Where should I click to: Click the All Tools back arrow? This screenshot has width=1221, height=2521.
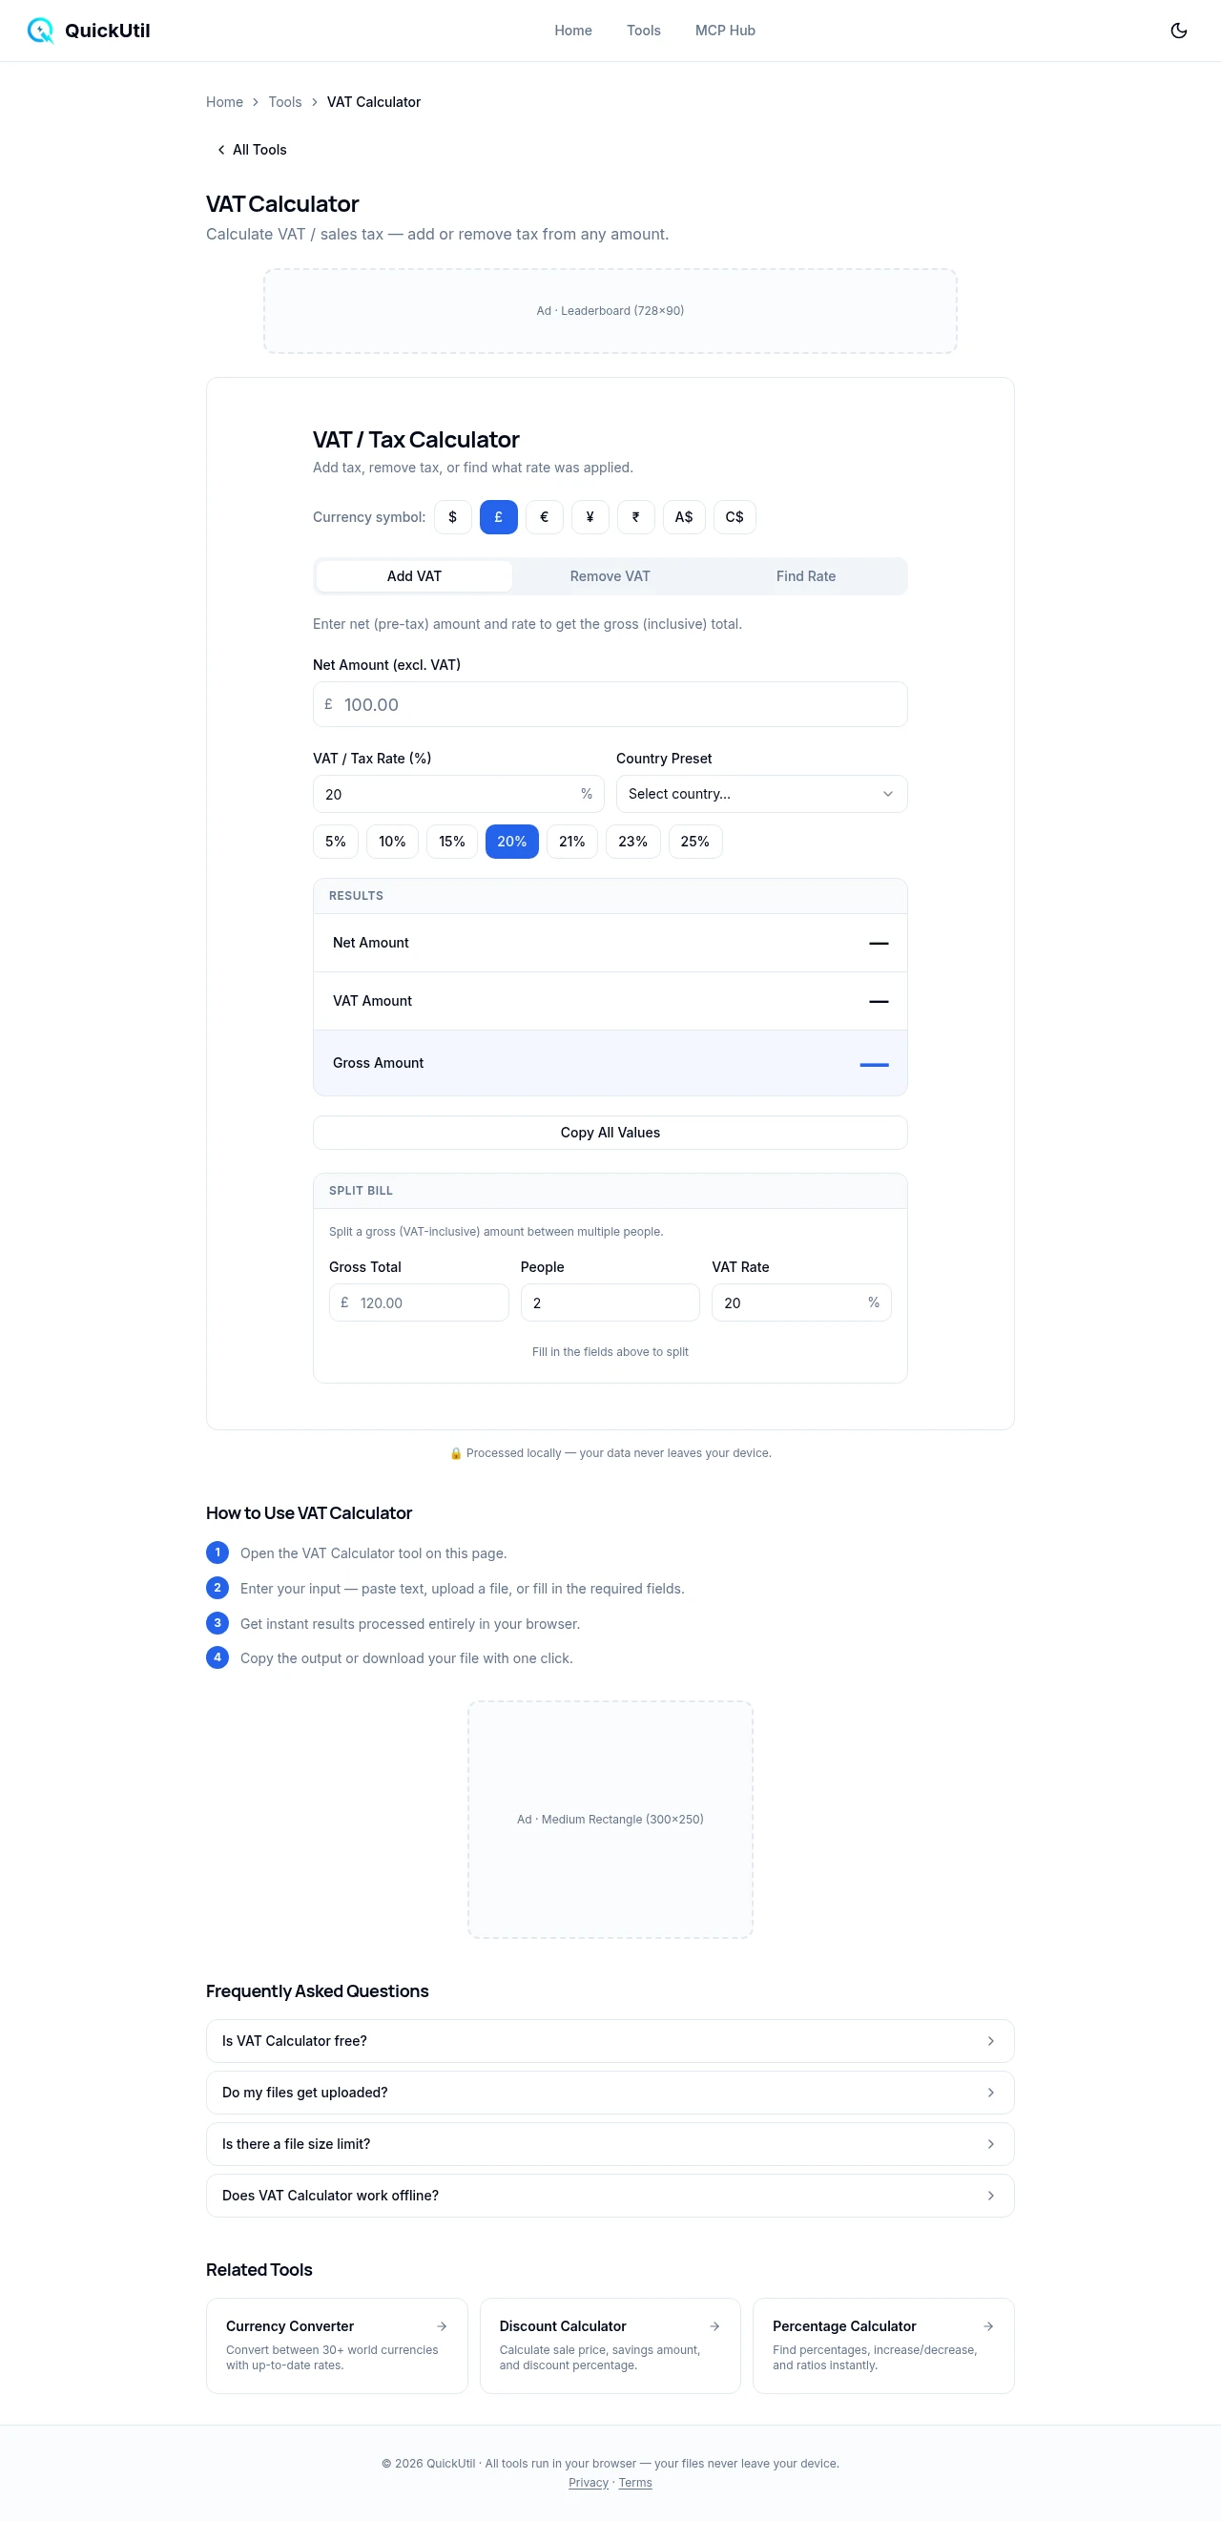(221, 150)
